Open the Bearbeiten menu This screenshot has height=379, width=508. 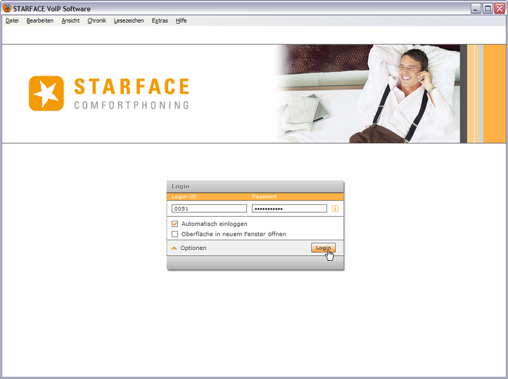(x=40, y=20)
